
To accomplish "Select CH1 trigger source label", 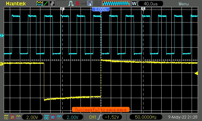I will pos(93,117).
